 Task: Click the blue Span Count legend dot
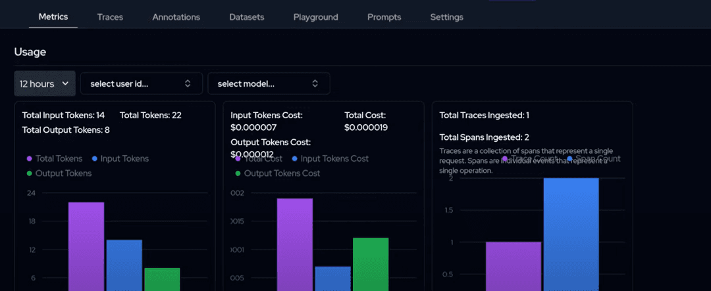pyautogui.click(x=569, y=159)
